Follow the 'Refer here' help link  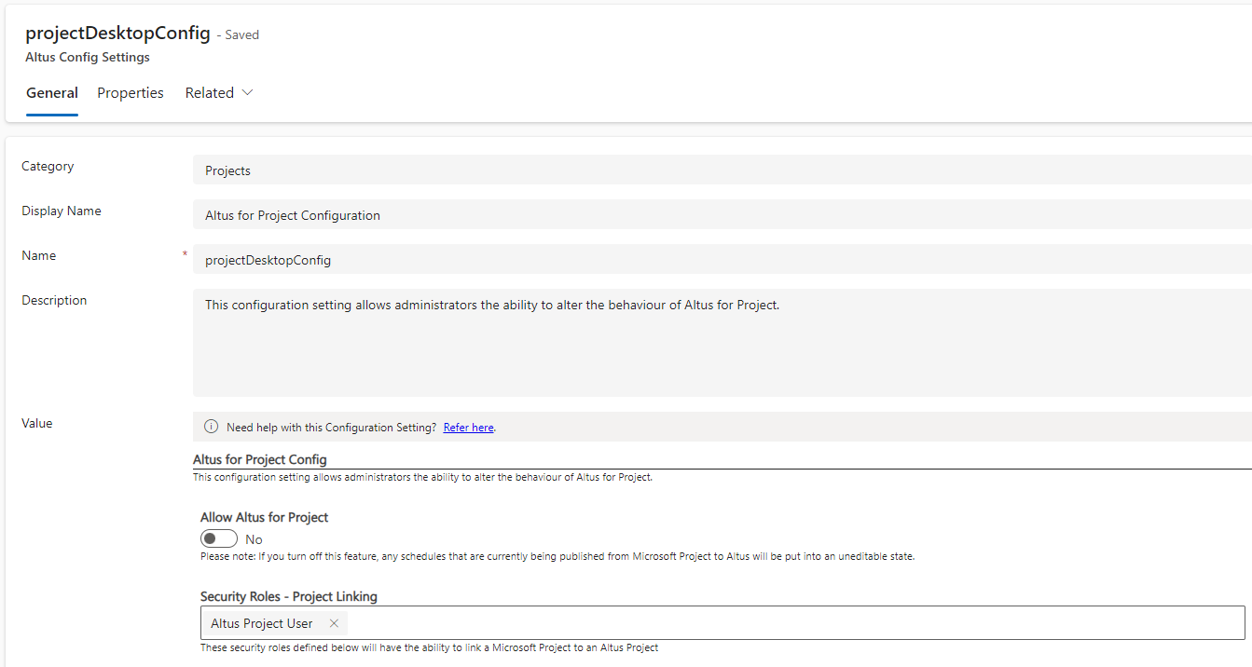point(469,428)
